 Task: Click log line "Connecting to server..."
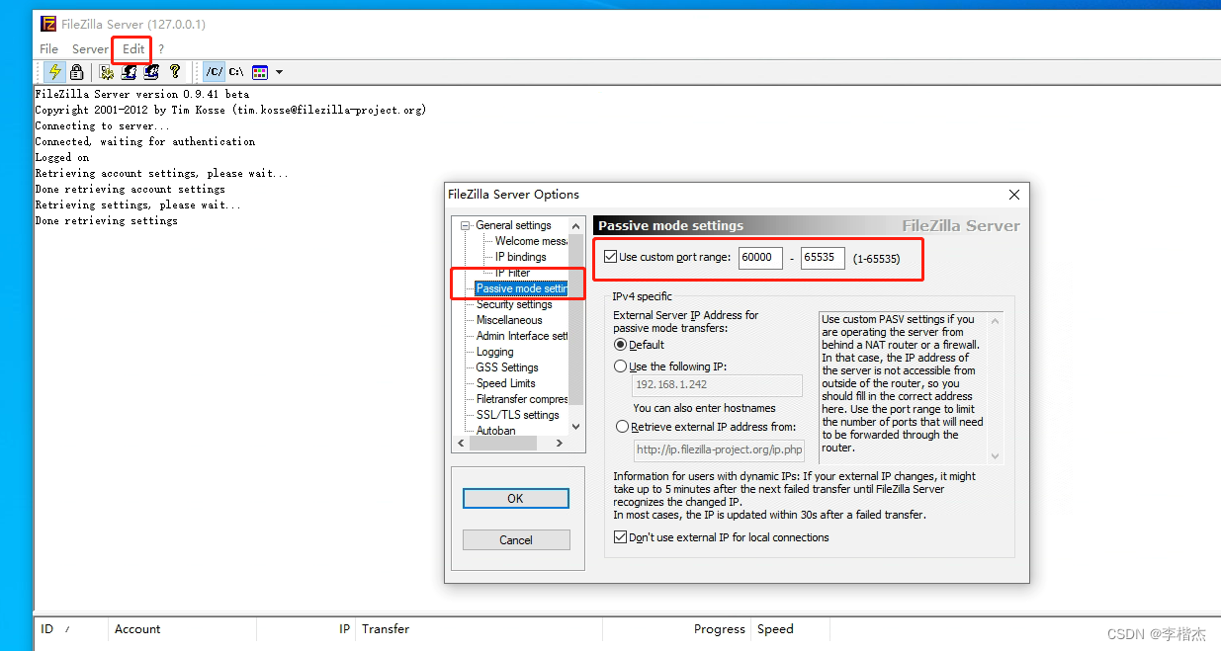(103, 125)
